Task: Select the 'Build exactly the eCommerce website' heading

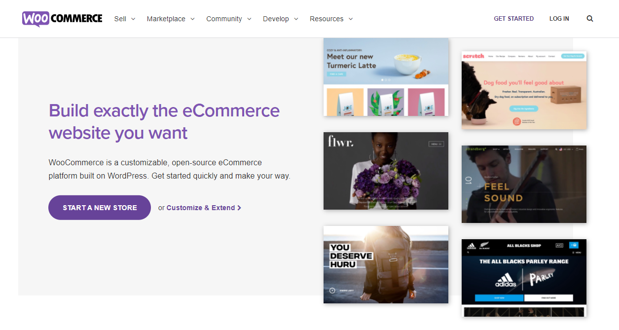Action: coord(164,121)
